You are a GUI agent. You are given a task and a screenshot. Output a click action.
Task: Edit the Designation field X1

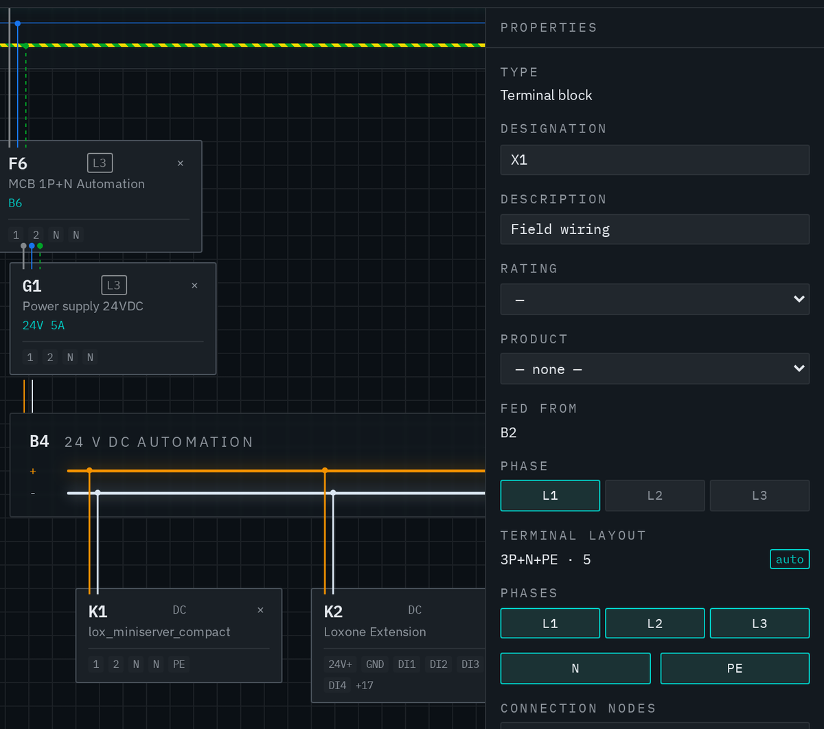(655, 160)
